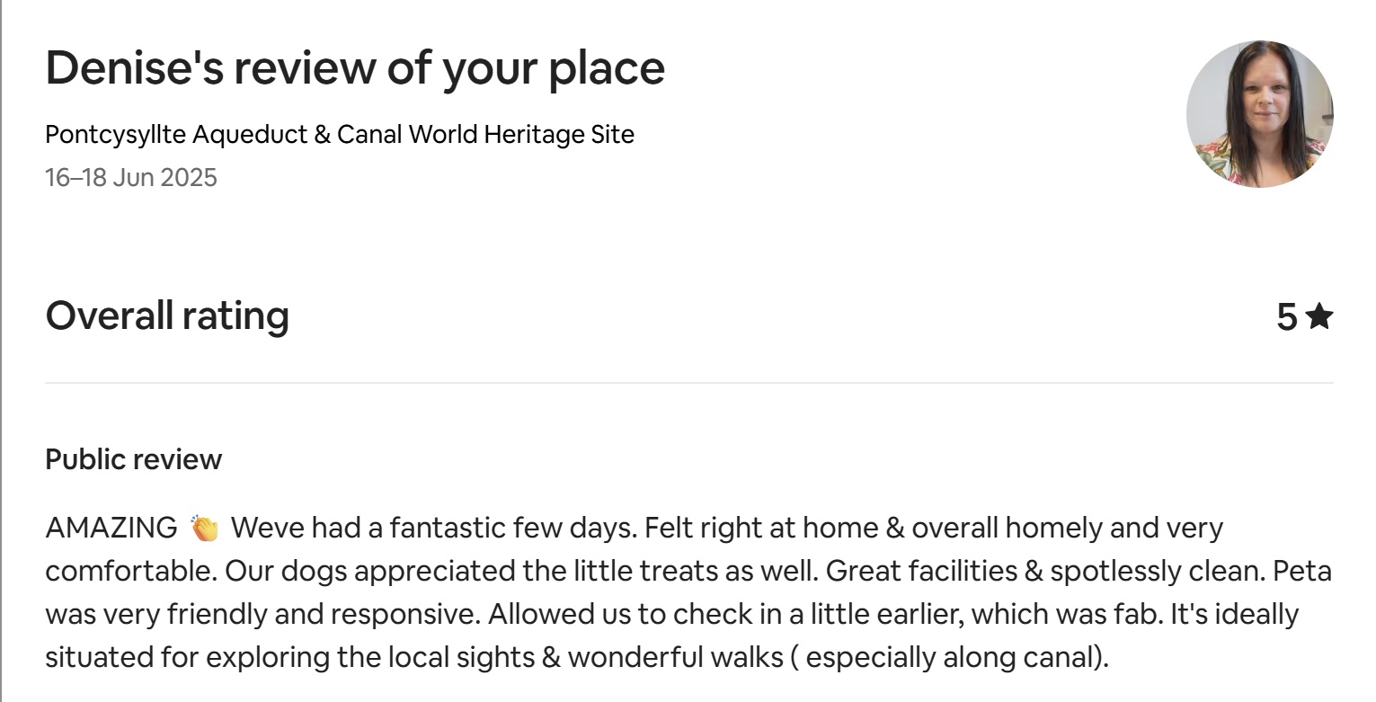The height and width of the screenshot is (702, 1376).
Task: Click "situated for exploring the local sights" text
Action: click(289, 657)
